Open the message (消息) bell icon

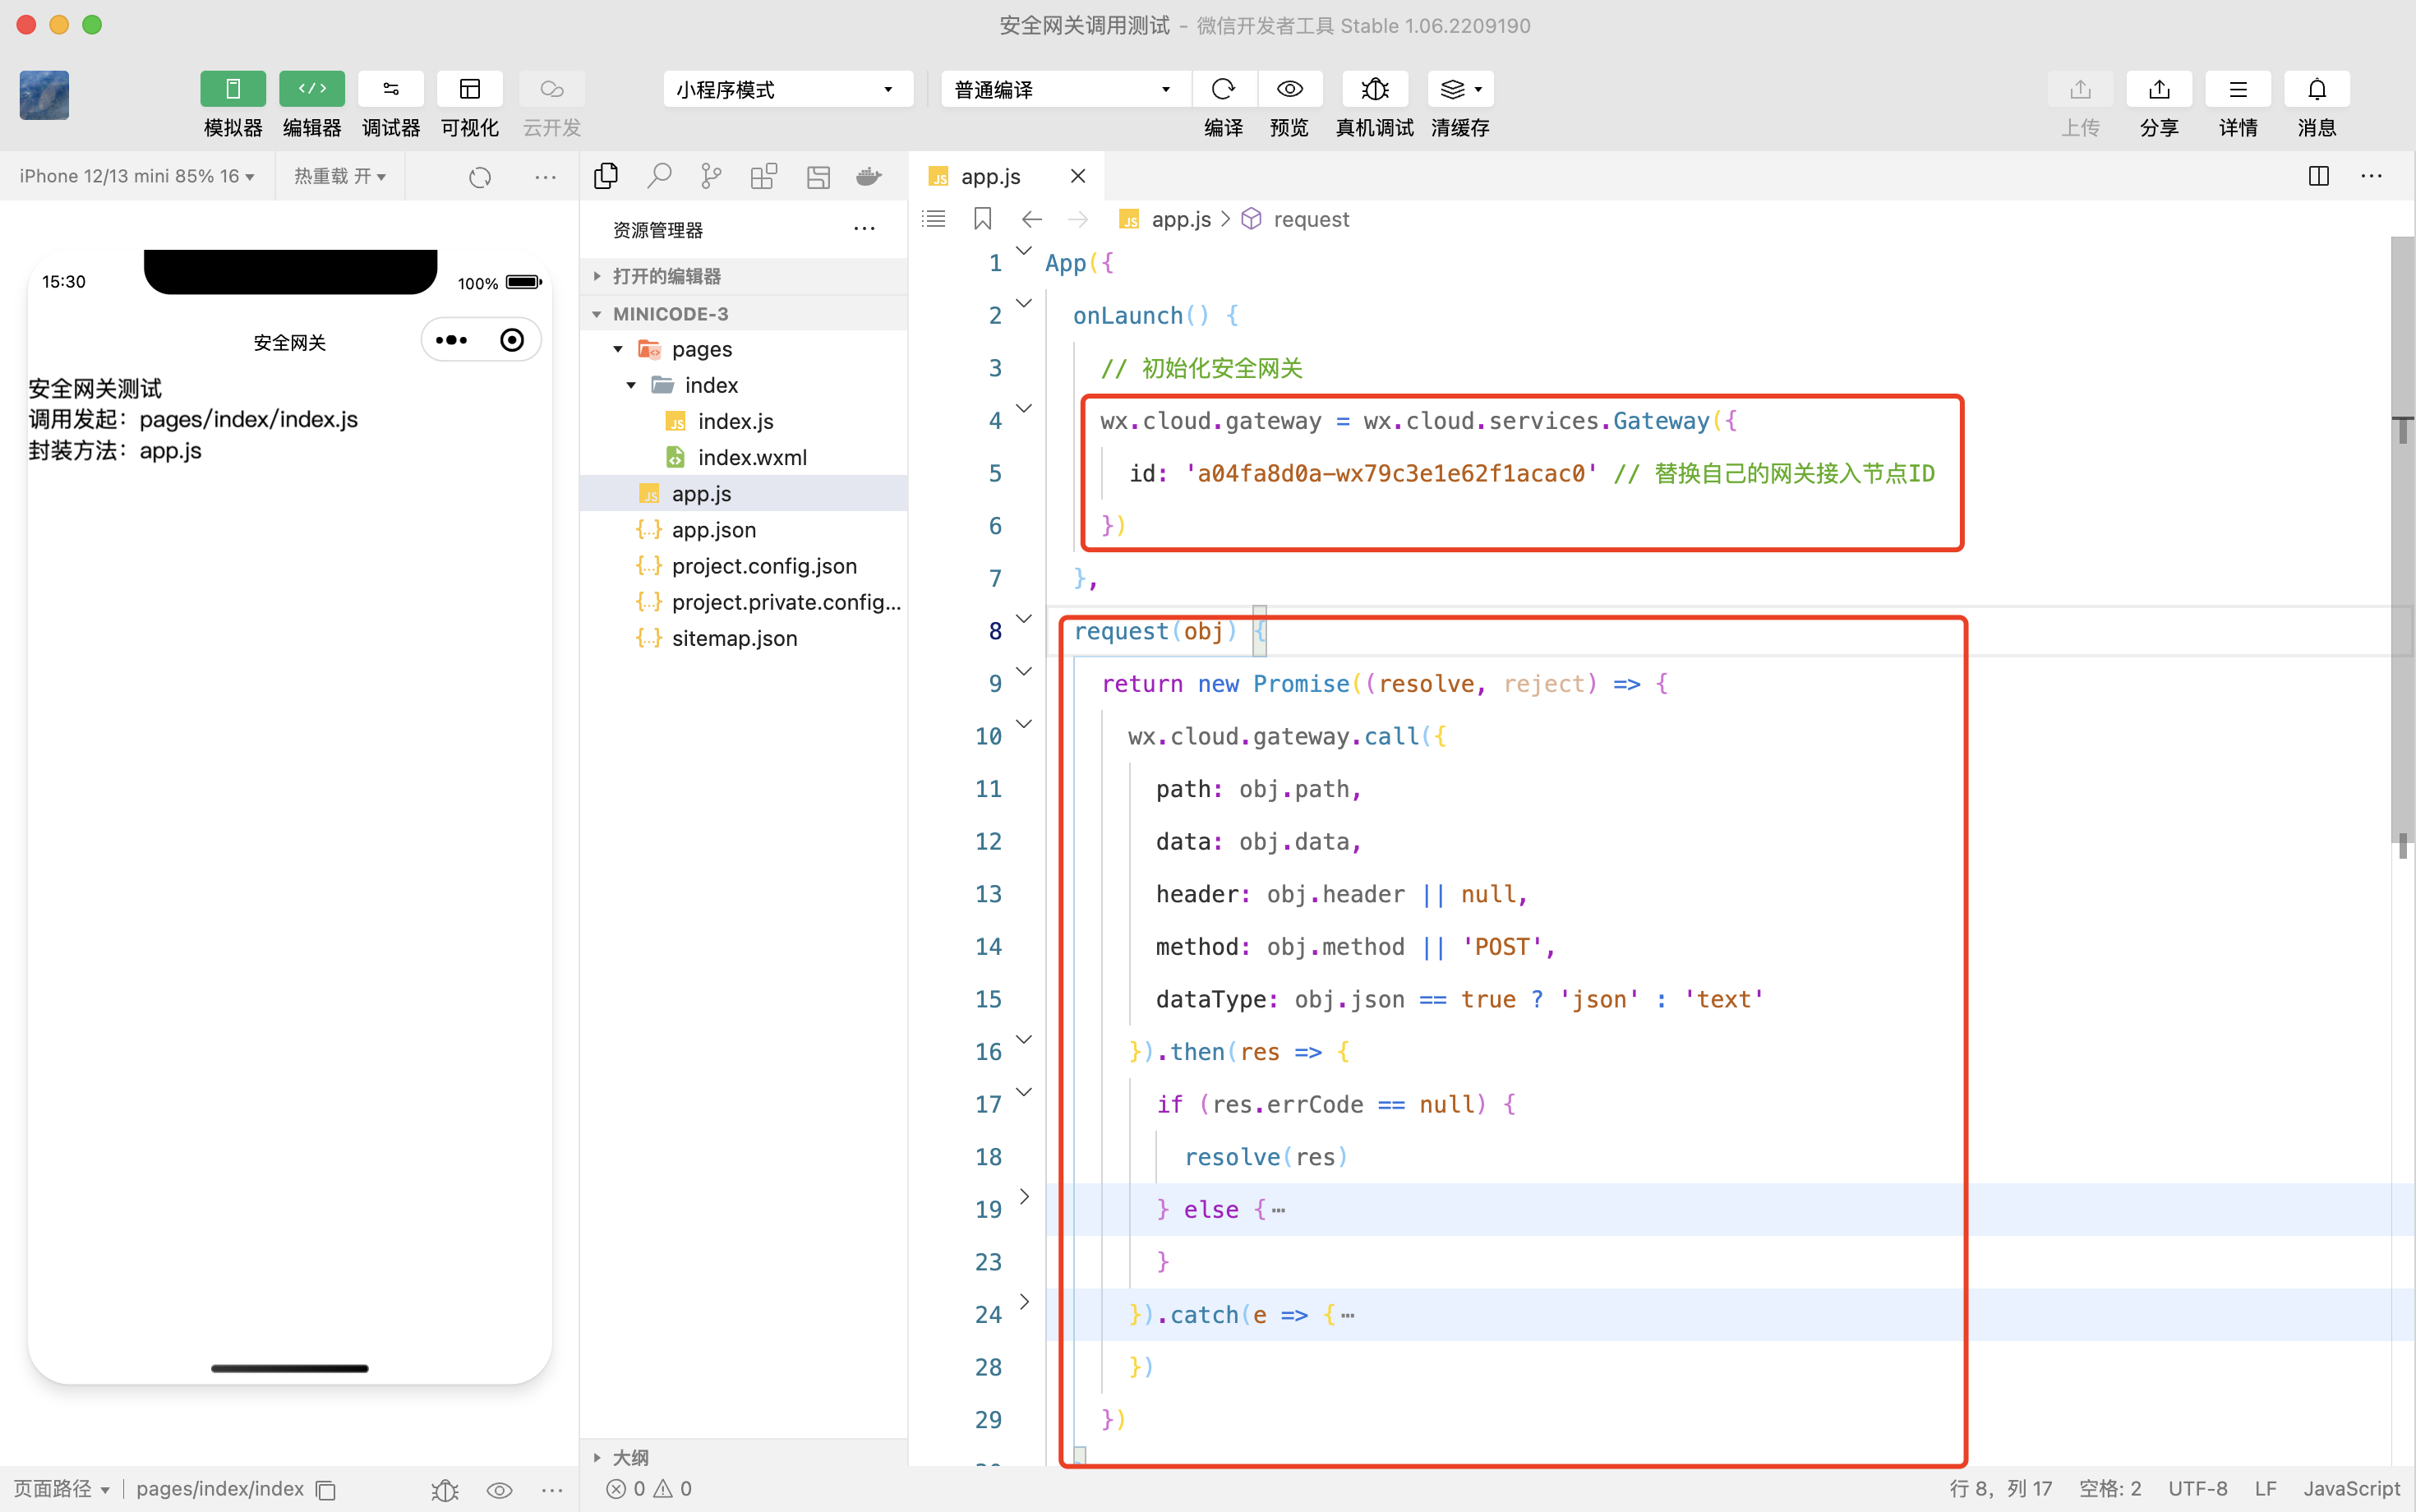pos(2316,90)
